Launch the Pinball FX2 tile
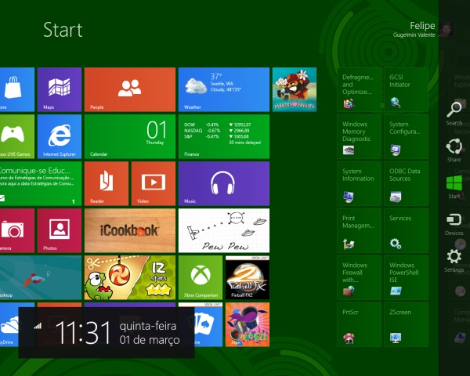470x376 pixels. 248,277
